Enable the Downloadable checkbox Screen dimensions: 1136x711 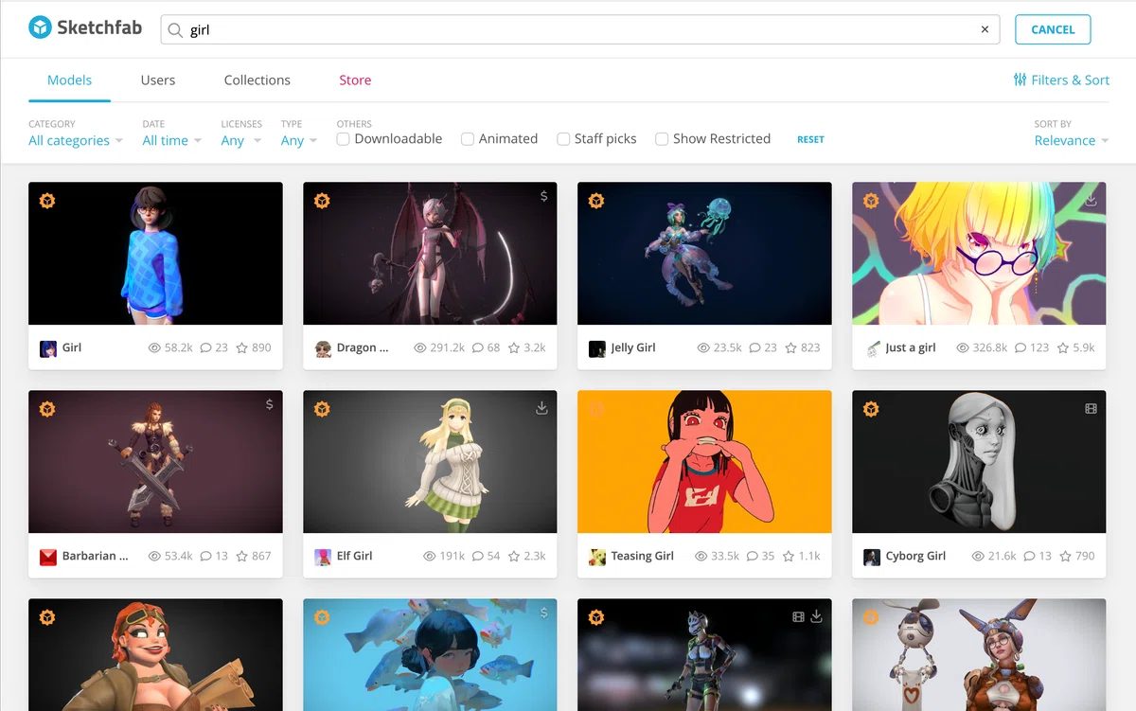344,139
